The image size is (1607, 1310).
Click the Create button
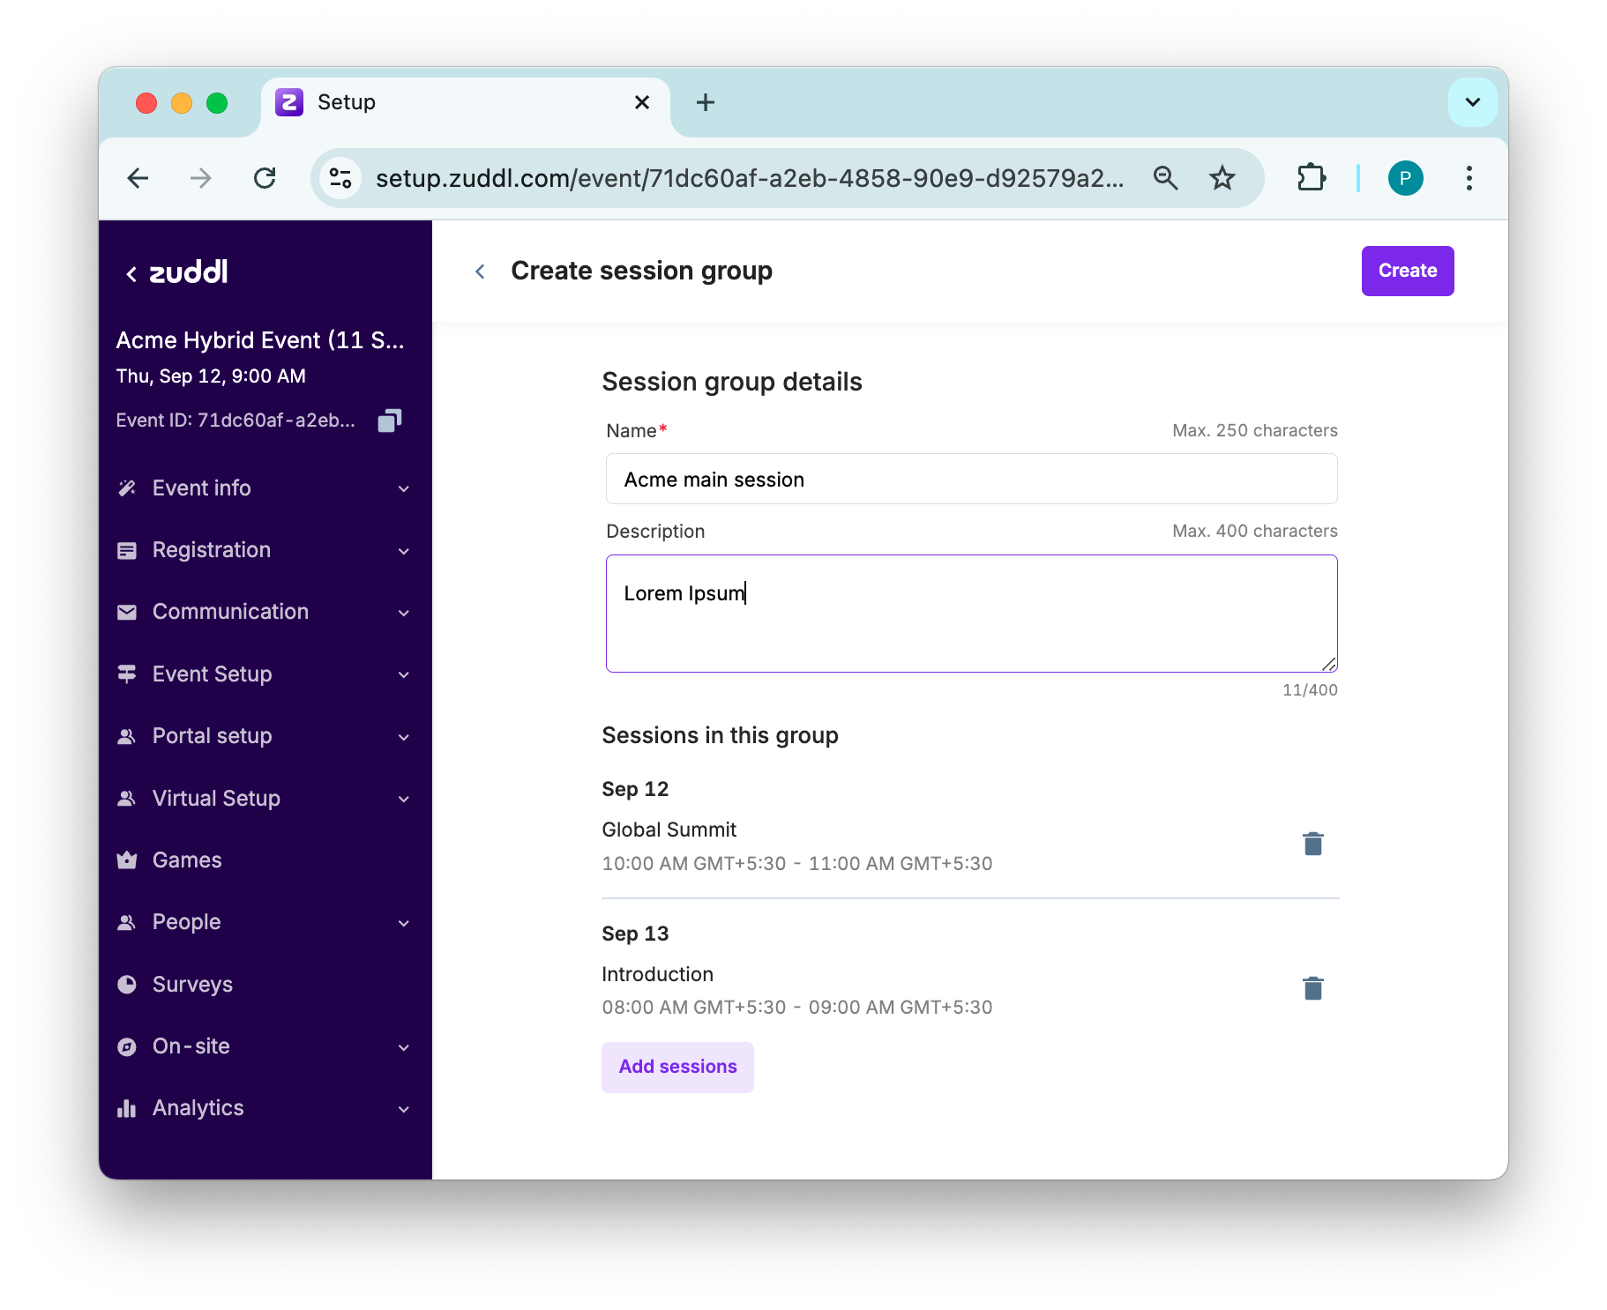coord(1407,271)
